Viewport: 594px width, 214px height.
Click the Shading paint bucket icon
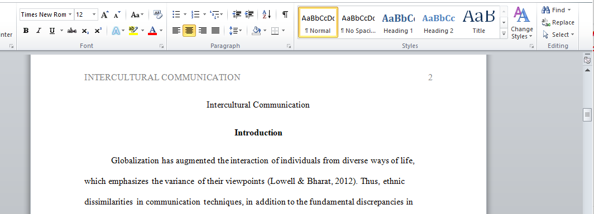(x=256, y=31)
